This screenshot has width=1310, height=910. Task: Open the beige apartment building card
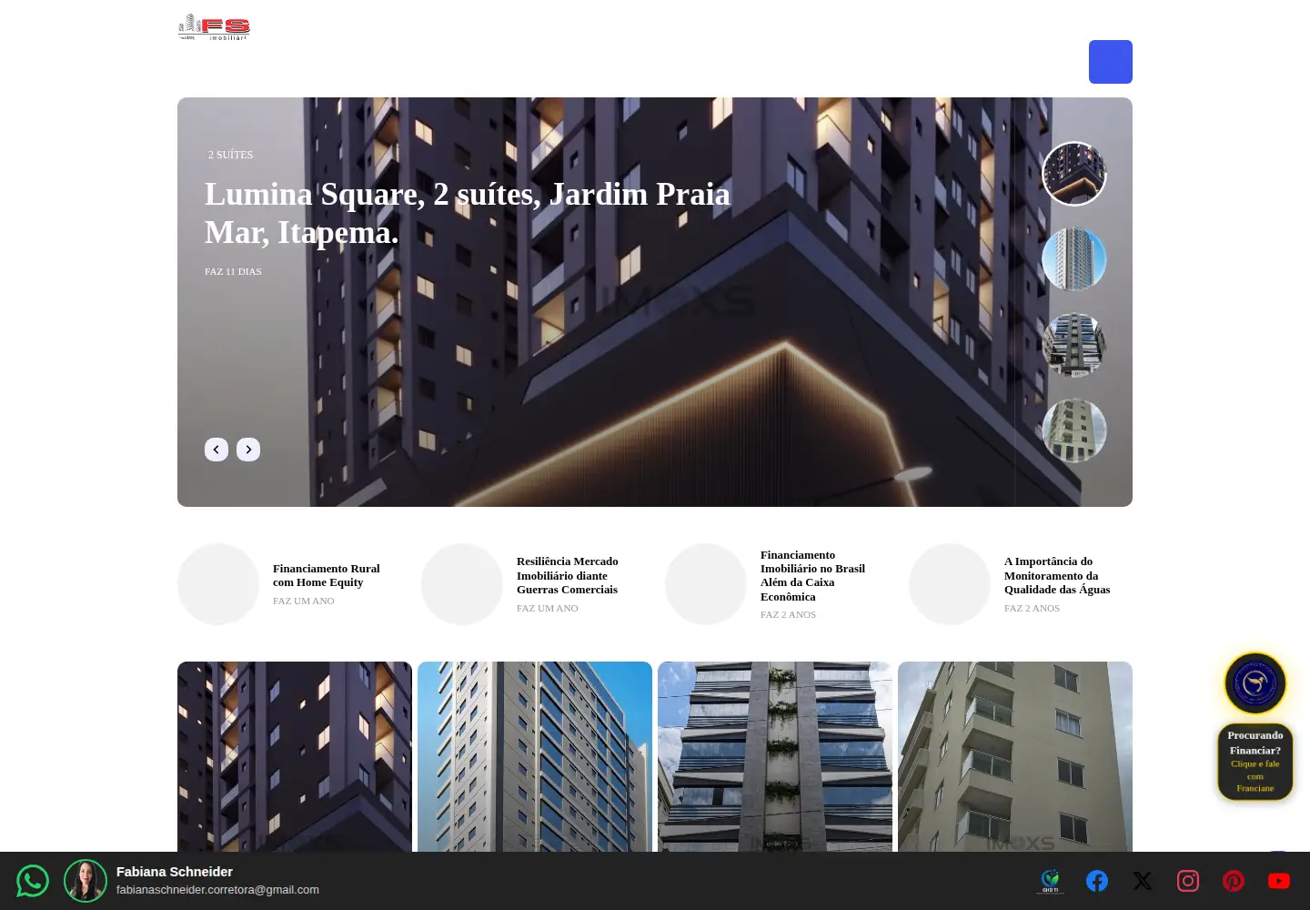pyautogui.click(x=1015, y=756)
